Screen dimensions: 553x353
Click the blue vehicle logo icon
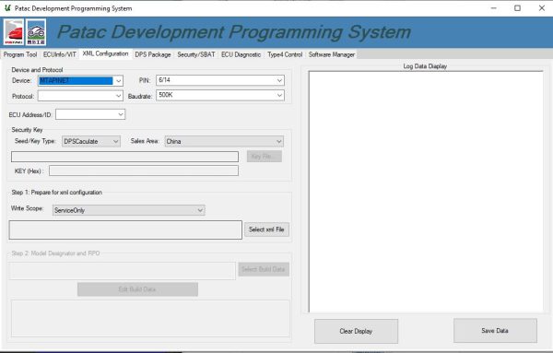click(36, 32)
